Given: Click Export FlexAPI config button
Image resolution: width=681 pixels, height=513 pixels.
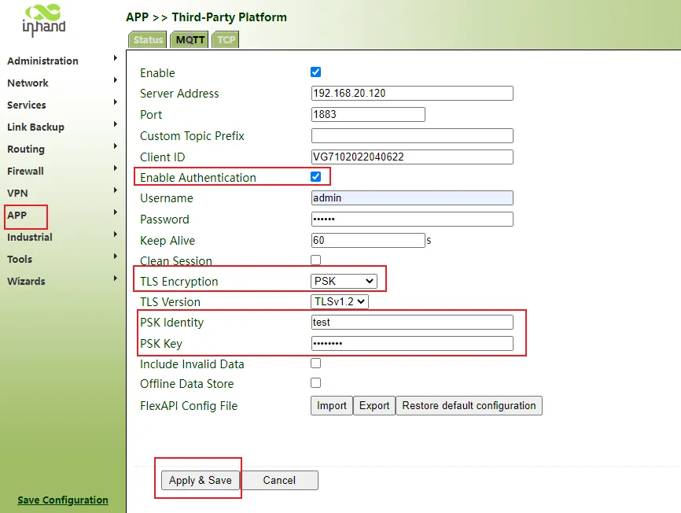Looking at the screenshot, I should [x=374, y=406].
